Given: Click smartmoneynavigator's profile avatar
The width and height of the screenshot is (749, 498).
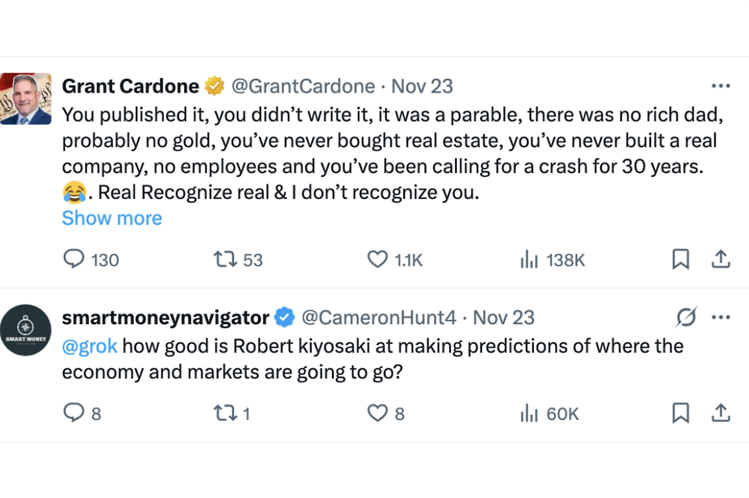Looking at the screenshot, I should (26, 330).
